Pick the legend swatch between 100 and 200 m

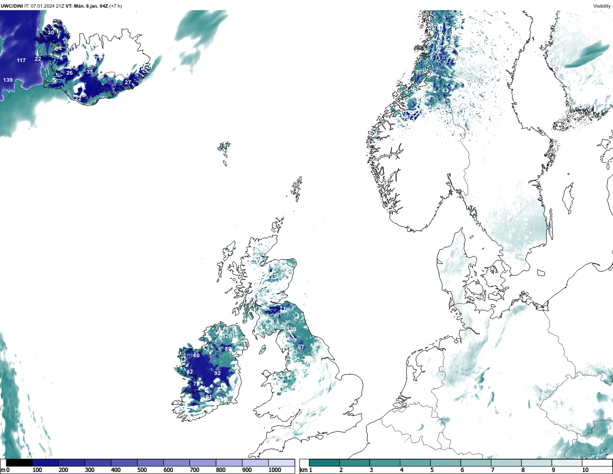coord(45,463)
